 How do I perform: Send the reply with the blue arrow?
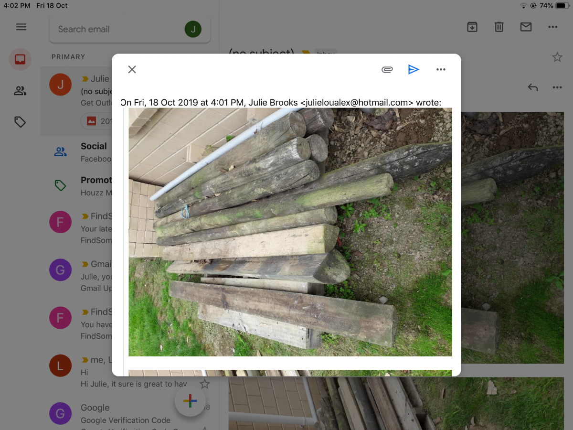click(x=414, y=70)
